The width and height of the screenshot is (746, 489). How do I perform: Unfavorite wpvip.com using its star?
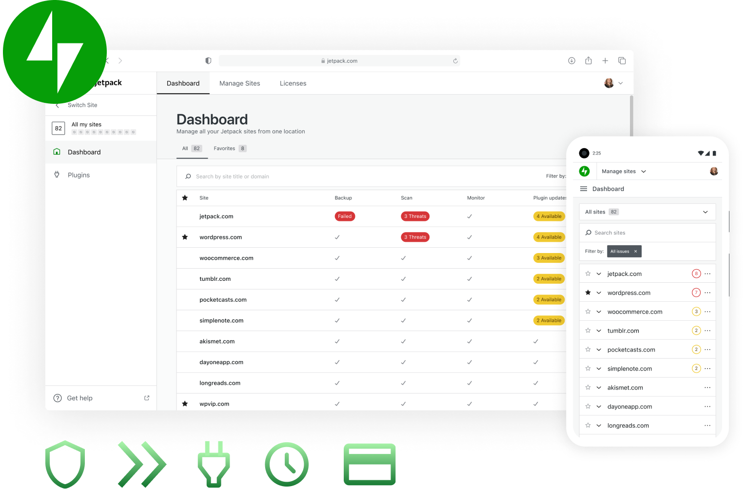point(185,404)
